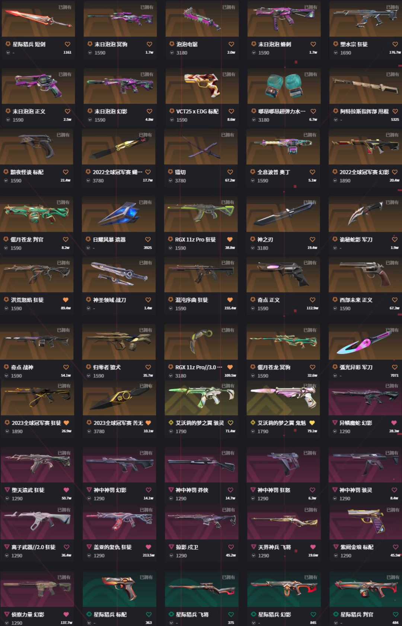Click the tier icon beside 星际猎兵 短剑

point(8,44)
